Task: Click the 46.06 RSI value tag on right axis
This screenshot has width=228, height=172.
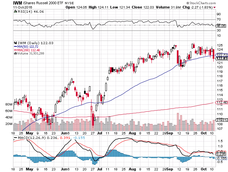Action: (x=221, y=26)
